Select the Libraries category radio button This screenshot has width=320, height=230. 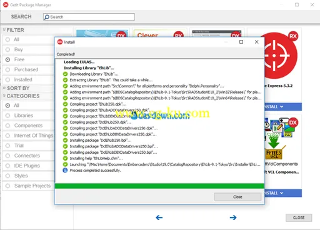click(x=7, y=116)
